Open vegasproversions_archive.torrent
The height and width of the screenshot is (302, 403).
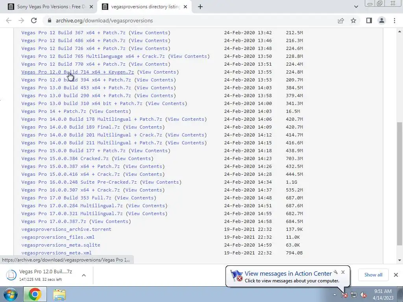tap(66, 229)
